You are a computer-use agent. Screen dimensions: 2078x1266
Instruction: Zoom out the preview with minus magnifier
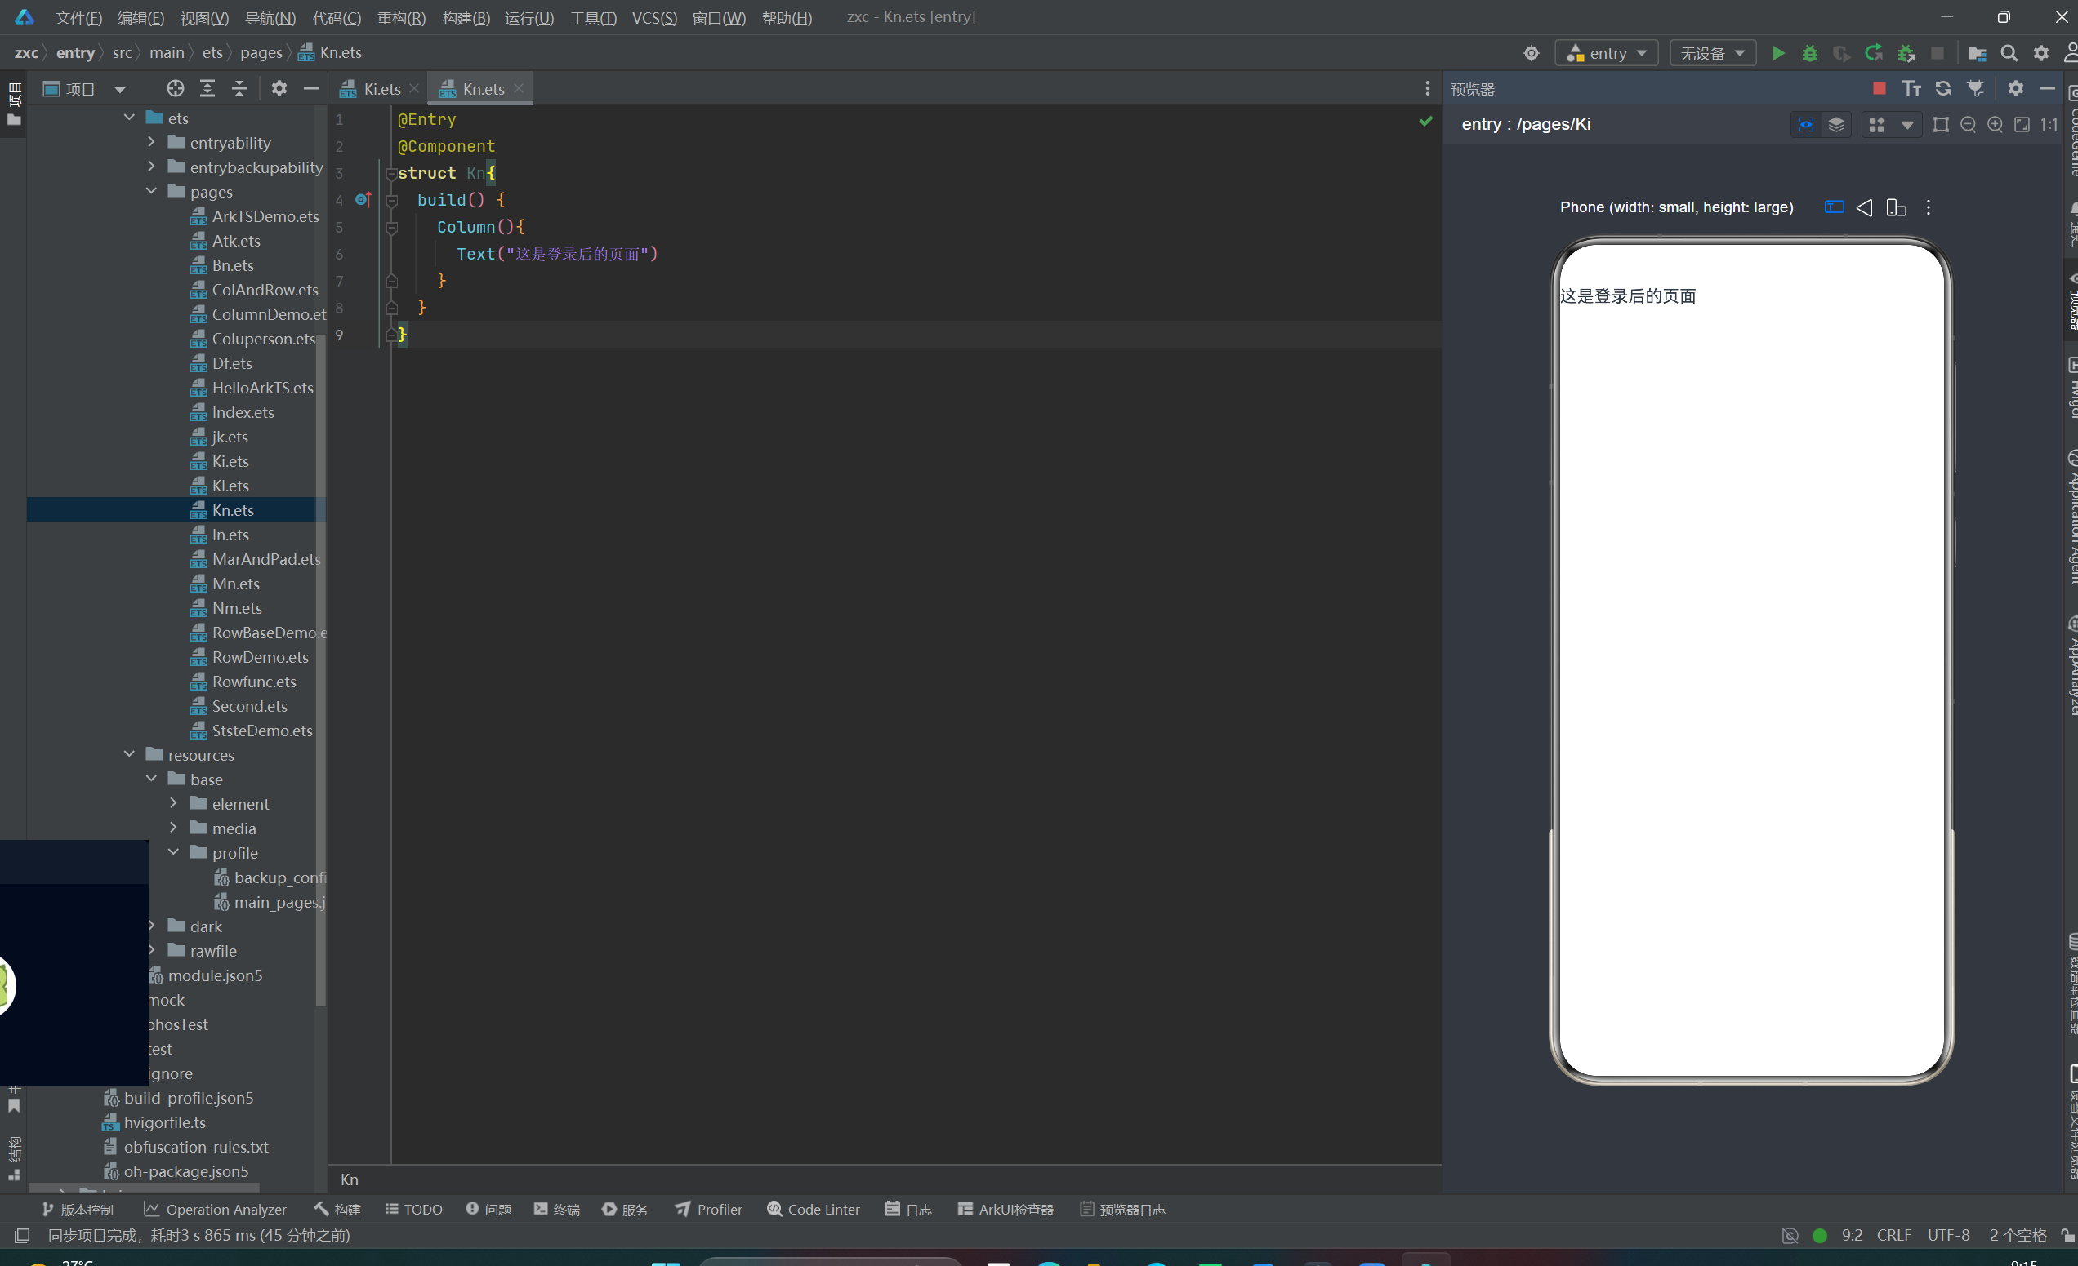(1968, 125)
